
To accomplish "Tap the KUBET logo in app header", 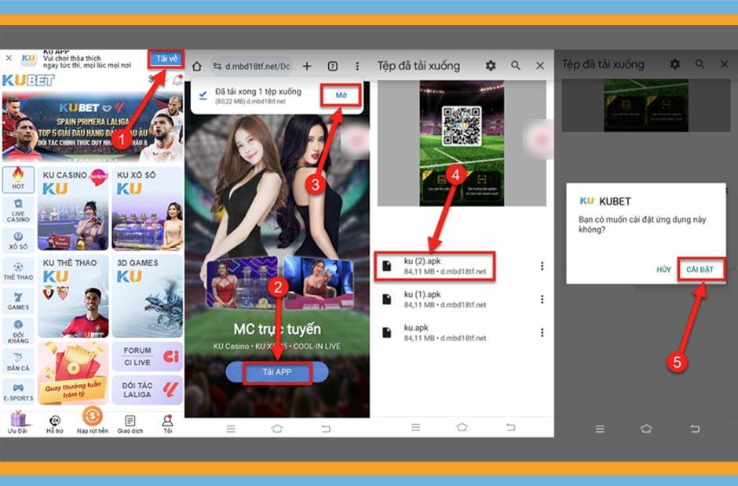I will [x=29, y=81].
